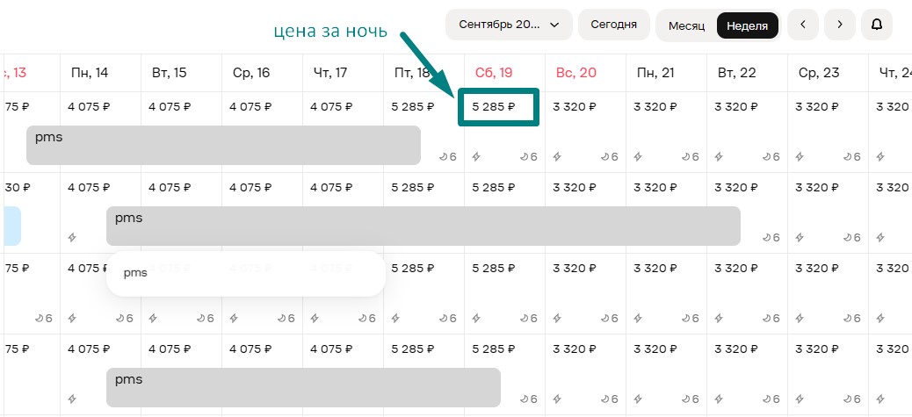The width and height of the screenshot is (912, 417).
Task: Click lightning icon in second row under Пн, 14
Action: pyautogui.click(x=72, y=238)
